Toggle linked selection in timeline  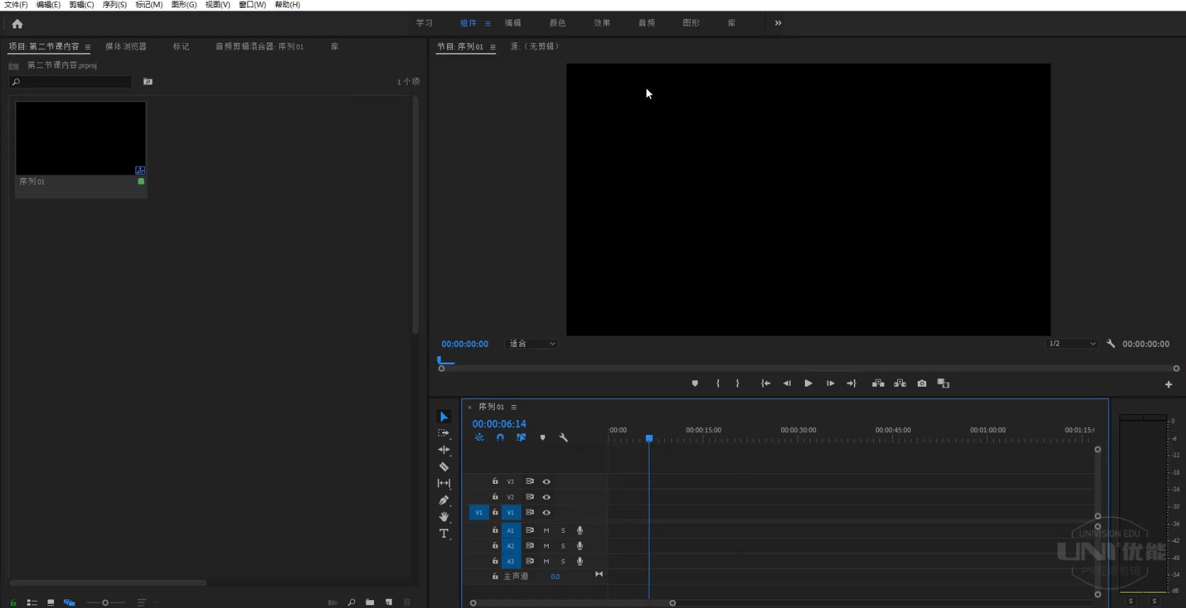point(521,438)
